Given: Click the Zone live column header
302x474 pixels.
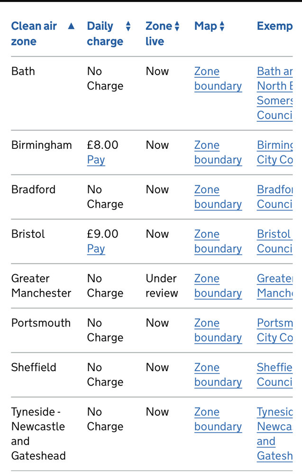Looking at the screenshot, I should tap(159, 34).
